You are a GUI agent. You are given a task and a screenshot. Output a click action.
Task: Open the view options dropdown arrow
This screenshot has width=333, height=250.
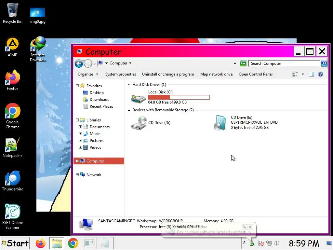[x=303, y=74]
